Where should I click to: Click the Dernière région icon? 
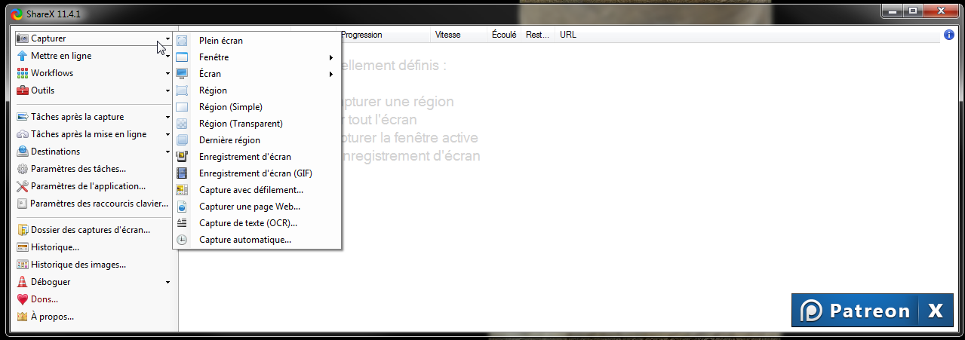tap(182, 140)
